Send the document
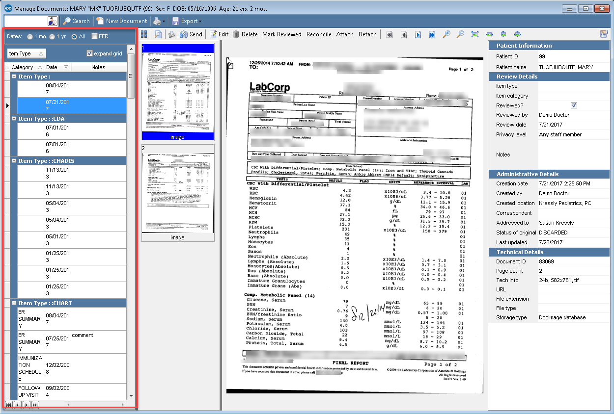 click(191, 34)
